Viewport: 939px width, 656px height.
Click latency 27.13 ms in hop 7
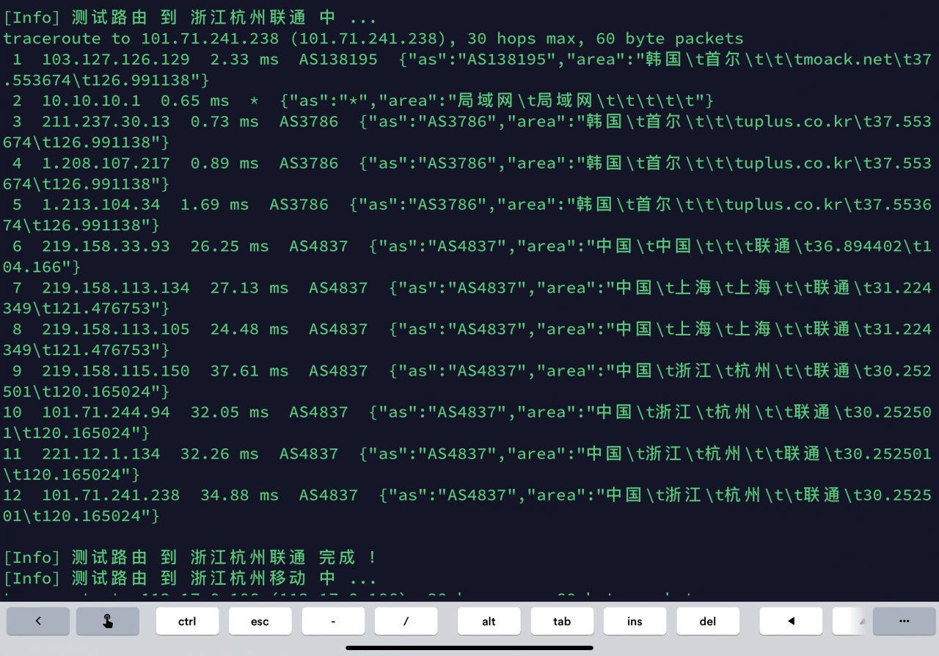249,288
